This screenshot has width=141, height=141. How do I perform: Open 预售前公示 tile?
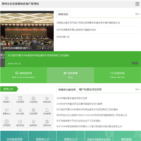point(43,136)
